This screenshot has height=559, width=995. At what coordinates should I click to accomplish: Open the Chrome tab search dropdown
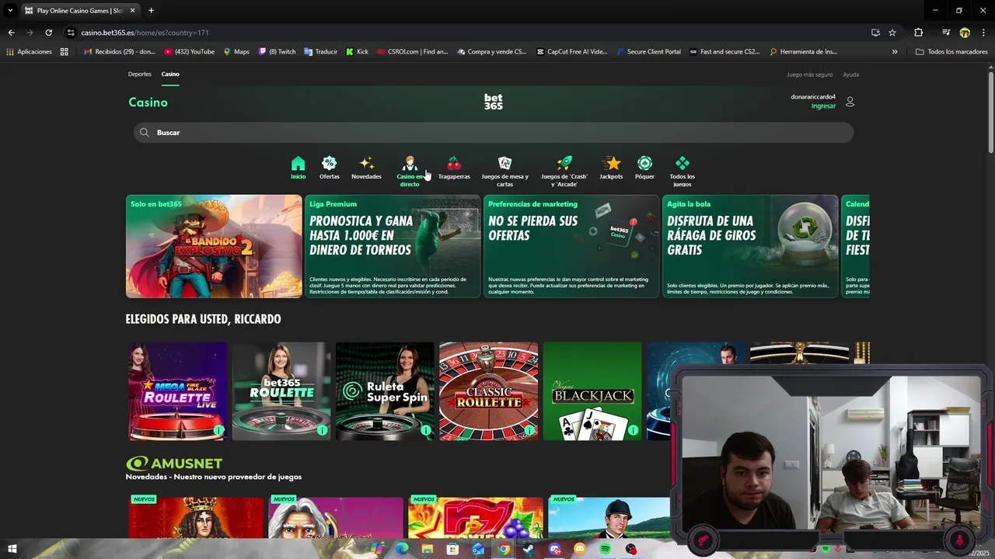coord(10,11)
